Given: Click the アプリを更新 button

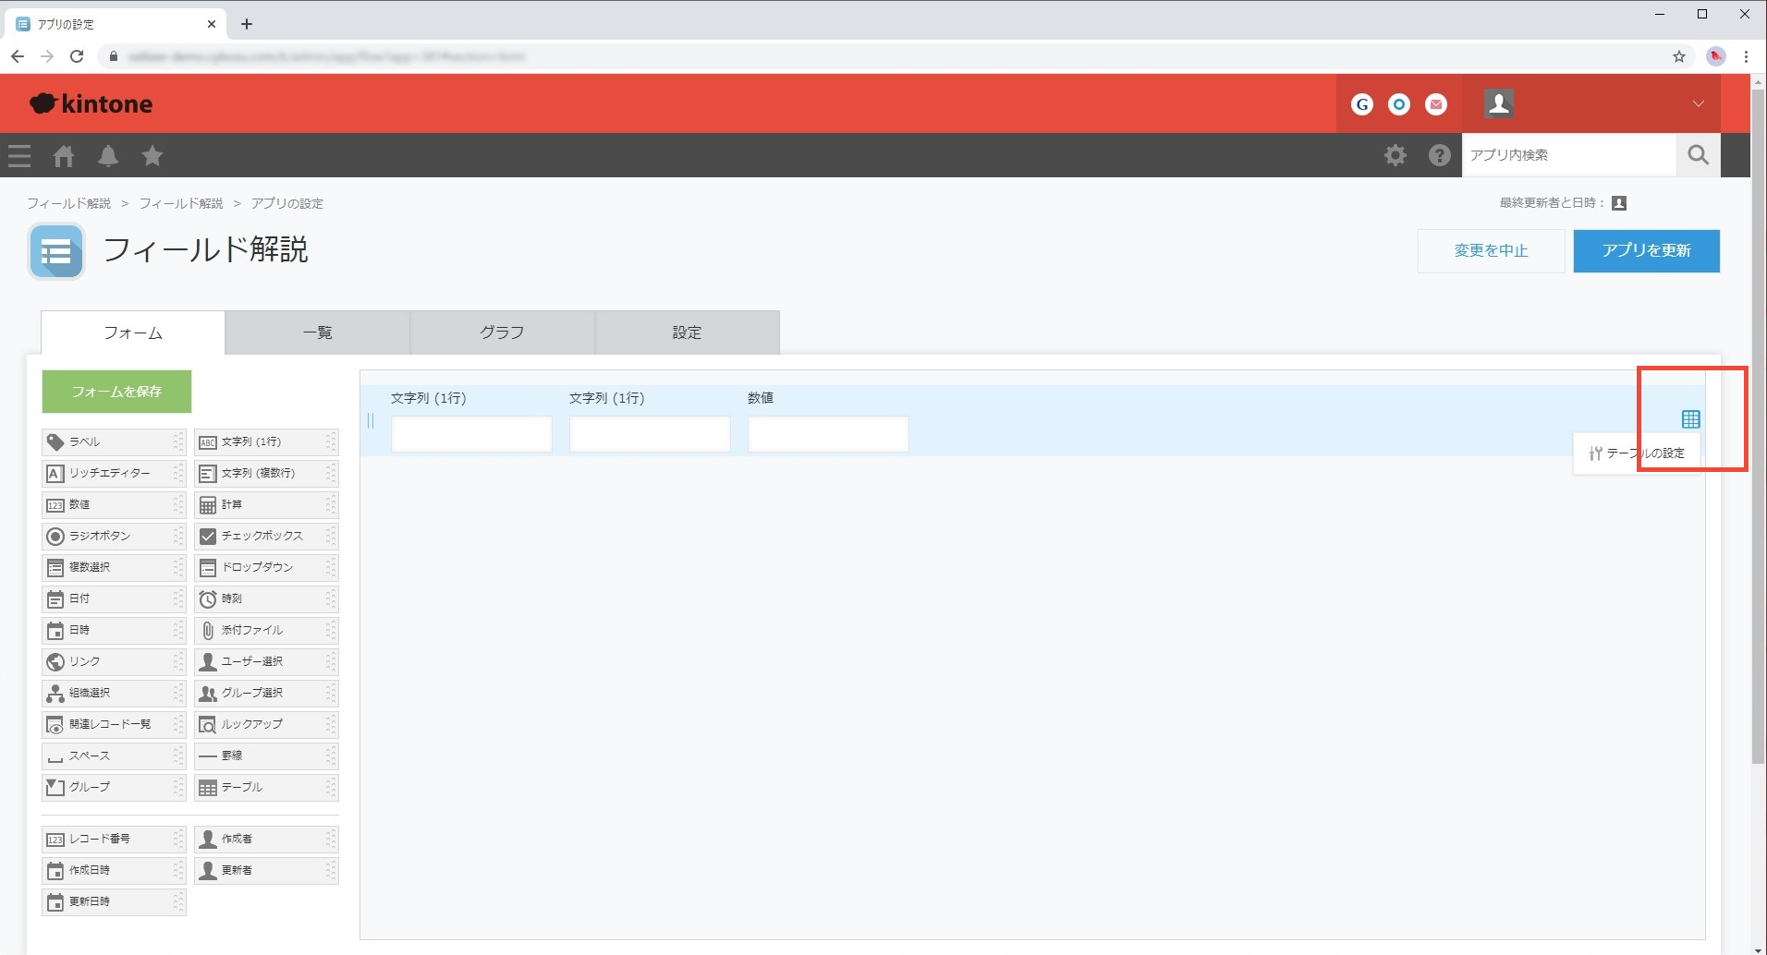Looking at the screenshot, I should click(x=1647, y=251).
